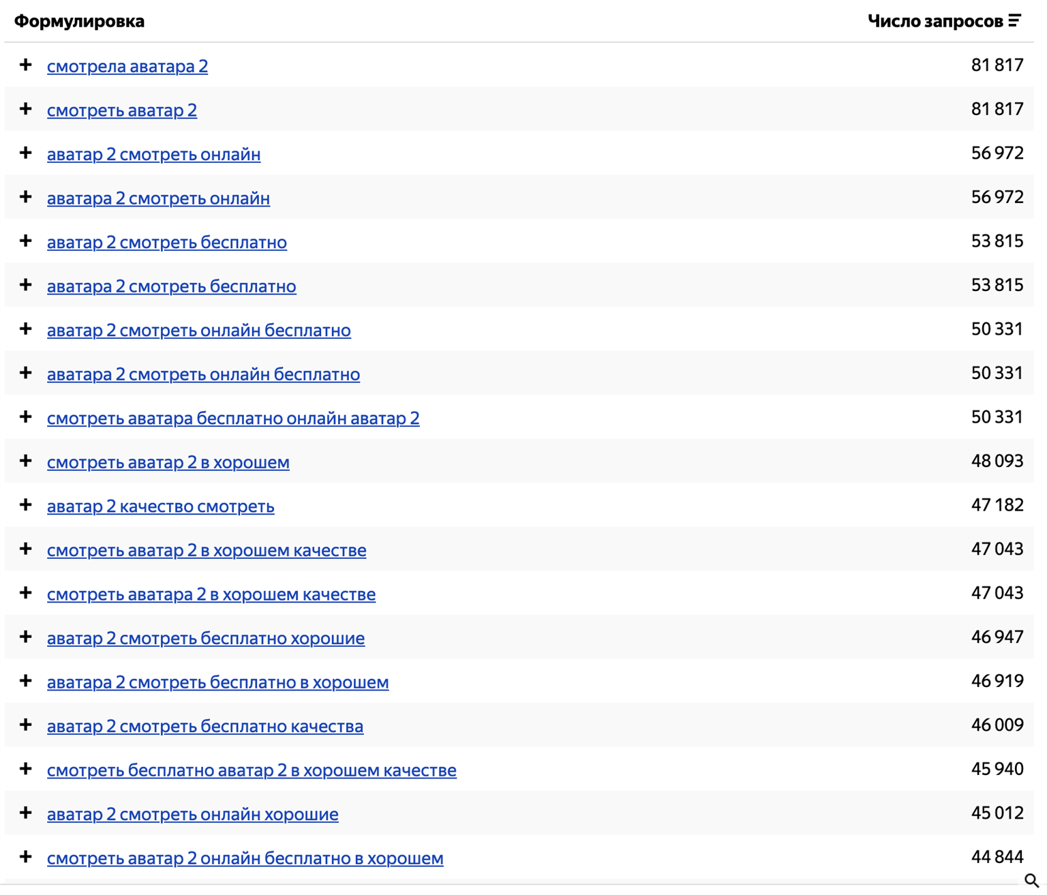Open link 'аватар 2 смотреть бесплатно'
The height and width of the screenshot is (895, 1047).
(167, 242)
